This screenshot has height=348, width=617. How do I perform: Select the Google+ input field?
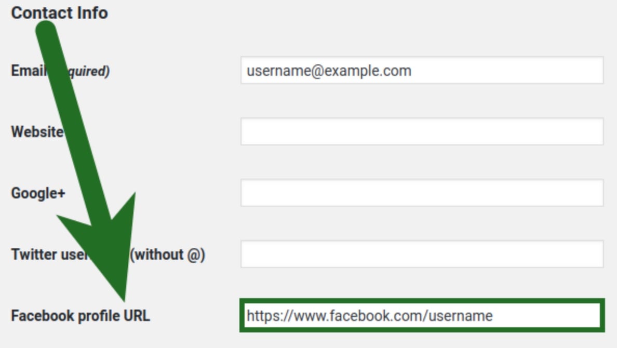[x=422, y=193]
